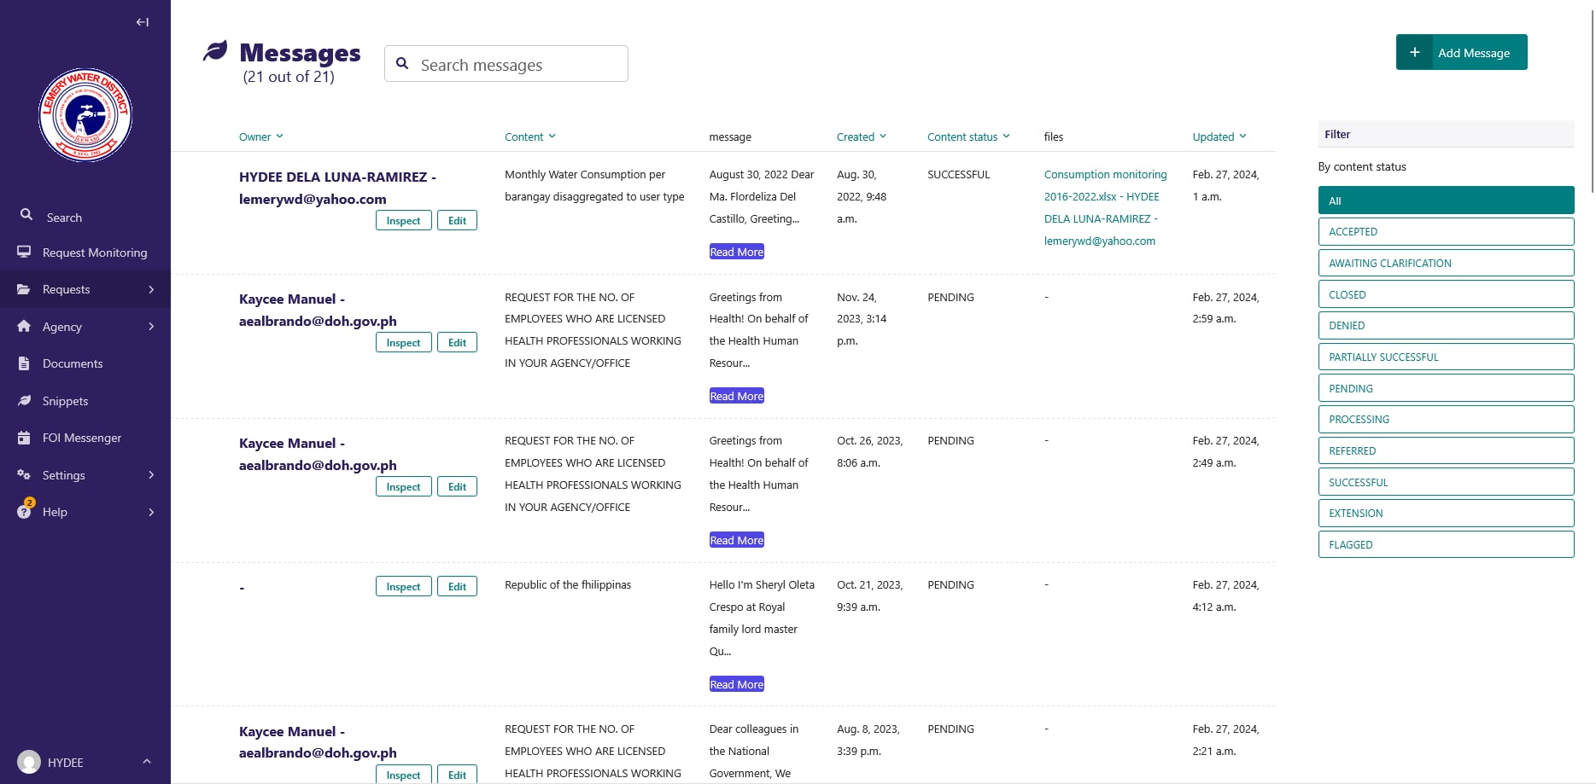Screen dimensions: 1596x784
Task: Open the Agency menu item
Action: 62,327
